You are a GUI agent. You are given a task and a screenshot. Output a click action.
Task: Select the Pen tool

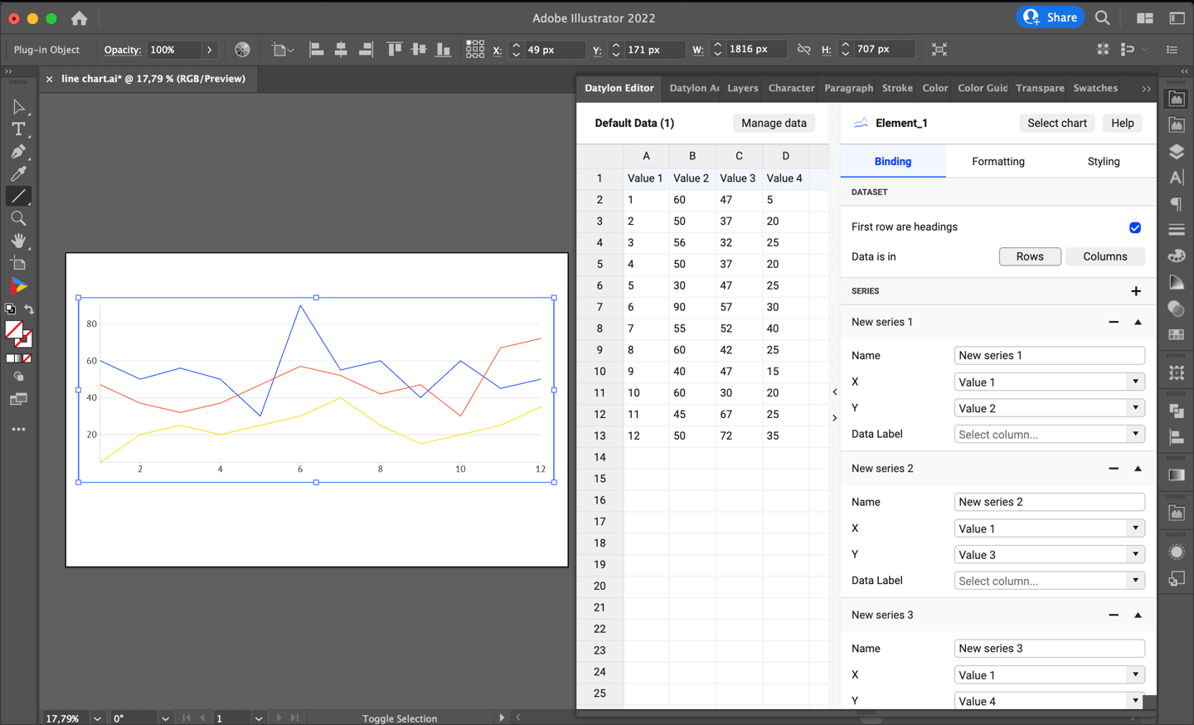click(18, 151)
